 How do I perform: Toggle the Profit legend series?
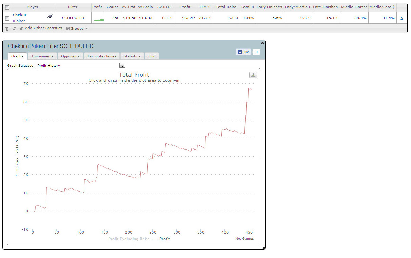coord(161,239)
